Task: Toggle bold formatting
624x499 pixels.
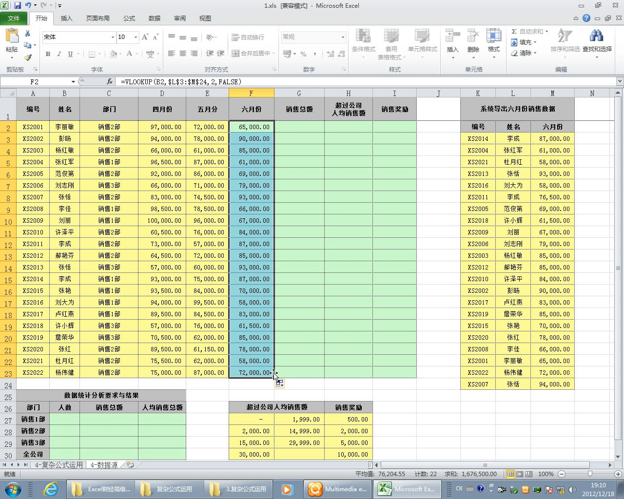Action: (48, 54)
